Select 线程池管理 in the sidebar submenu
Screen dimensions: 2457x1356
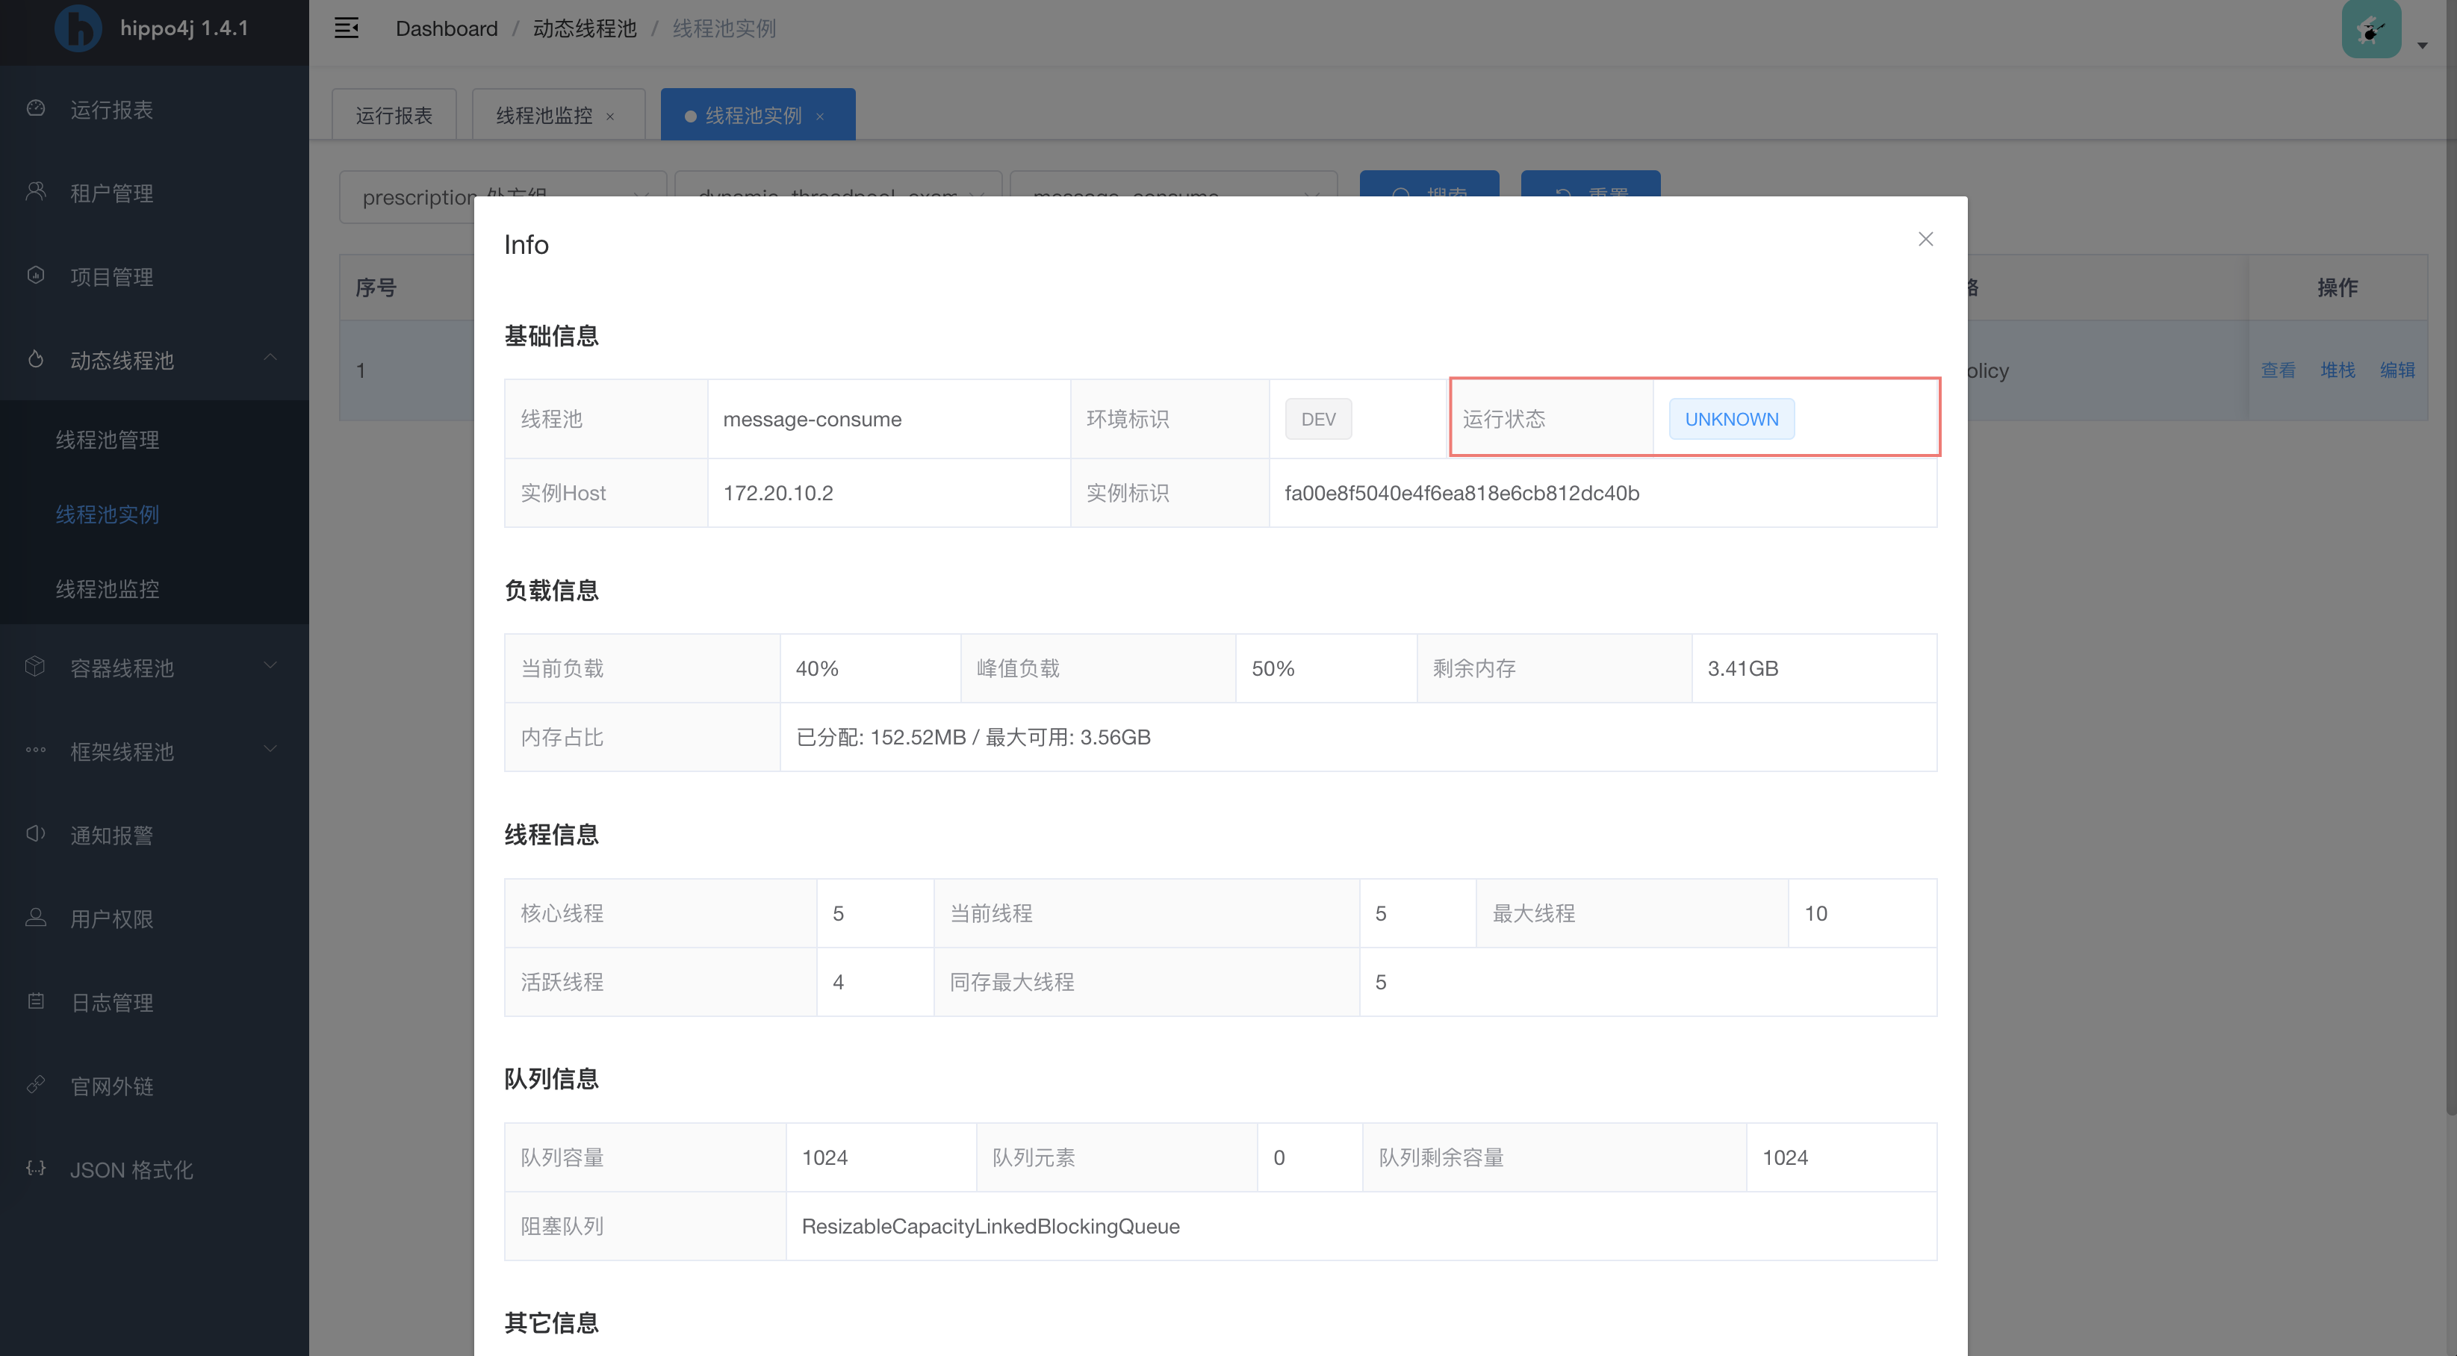pyautogui.click(x=108, y=440)
